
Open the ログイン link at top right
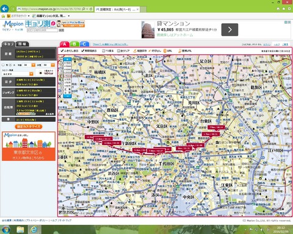pyautogui.click(x=267, y=44)
